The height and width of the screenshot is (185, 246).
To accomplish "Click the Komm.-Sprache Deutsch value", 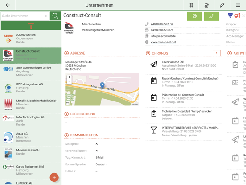I will (x=101, y=164).
